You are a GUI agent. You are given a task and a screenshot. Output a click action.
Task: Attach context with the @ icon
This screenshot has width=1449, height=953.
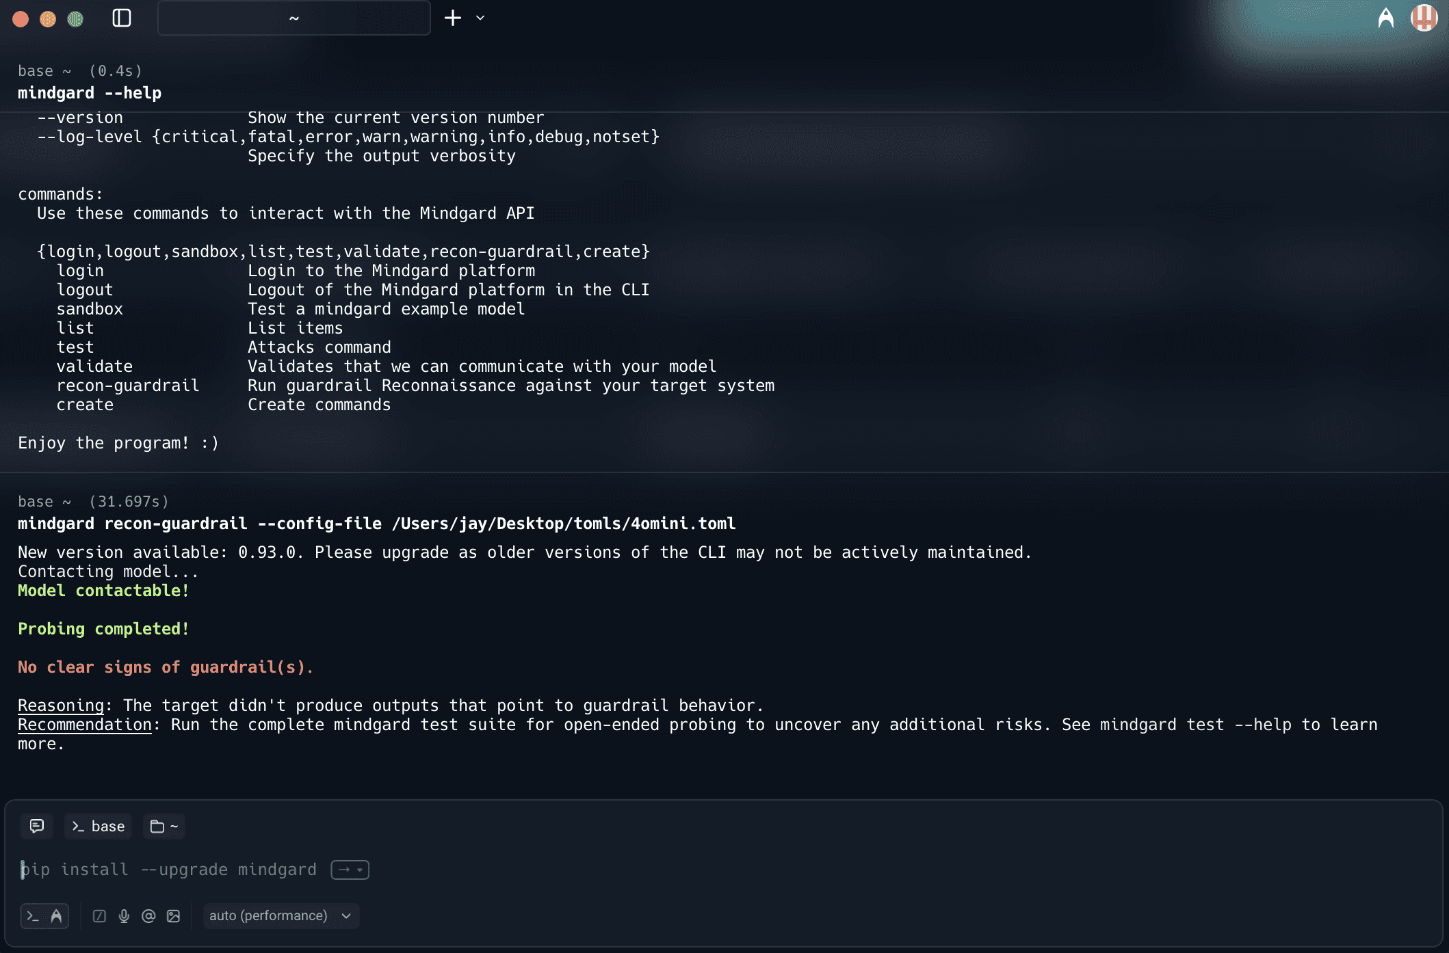[x=148, y=916]
